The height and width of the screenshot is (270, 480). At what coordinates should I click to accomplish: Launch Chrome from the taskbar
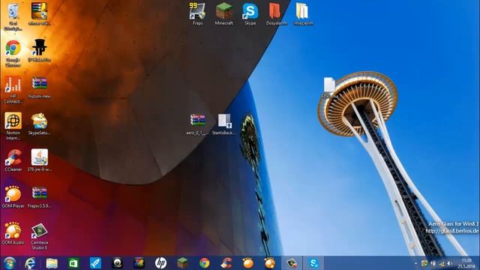coord(204,263)
